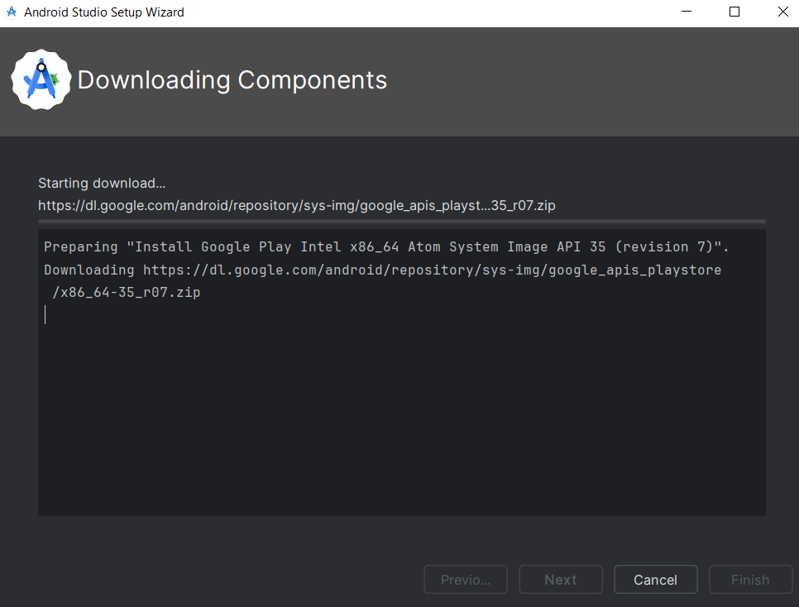Click the 'Starting download...' status text
799x607 pixels.
click(x=102, y=183)
